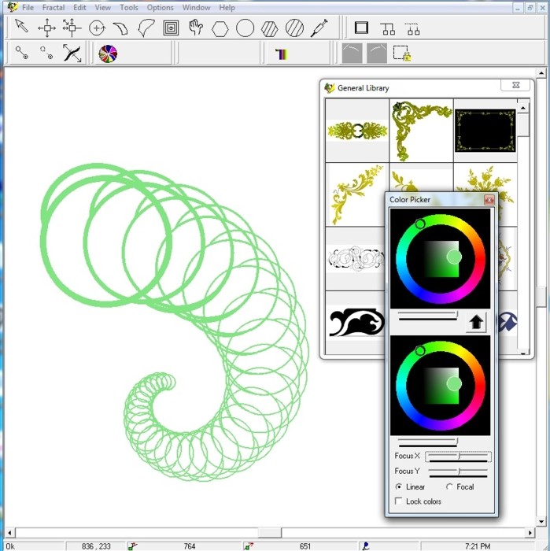Activate the skew shape tool
The width and height of the screenshot is (550, 551).
tap(120, 28)
